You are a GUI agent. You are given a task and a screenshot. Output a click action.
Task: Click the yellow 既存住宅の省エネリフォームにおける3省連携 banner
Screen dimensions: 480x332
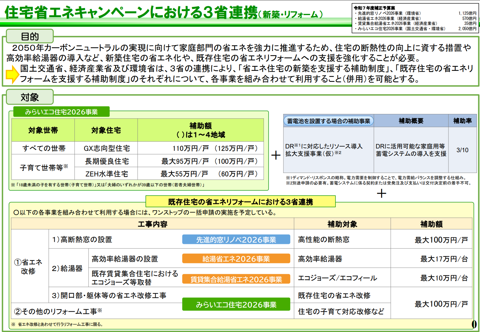(x=240, y=202)
